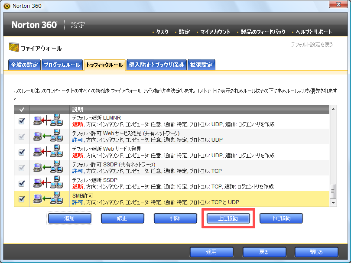Click the デフォルト設定を使う link

point(312,44)
